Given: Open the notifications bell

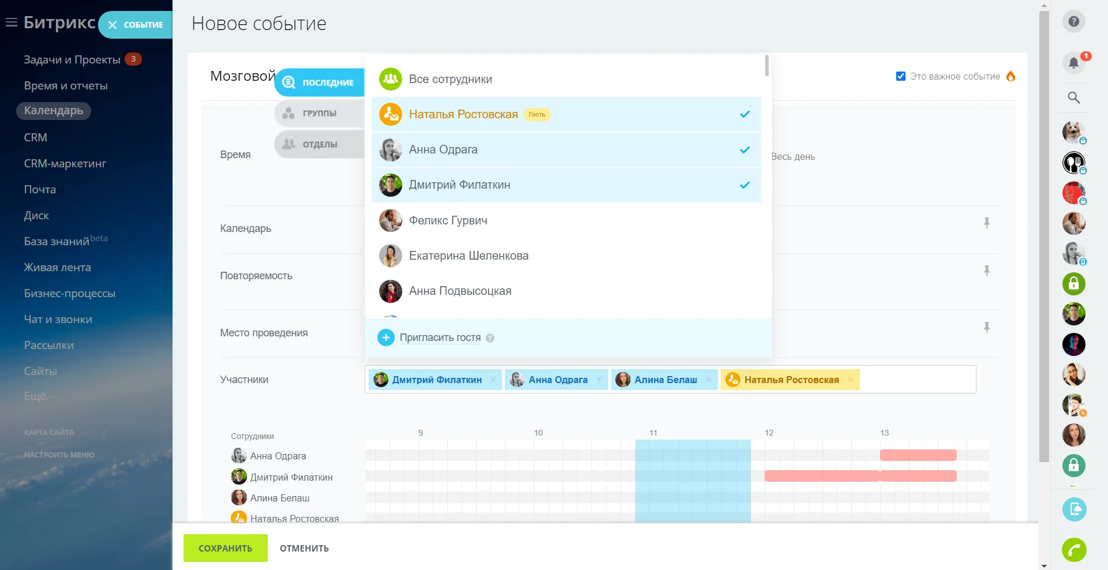Looking at the screenshot, I should coord(1073,62).
